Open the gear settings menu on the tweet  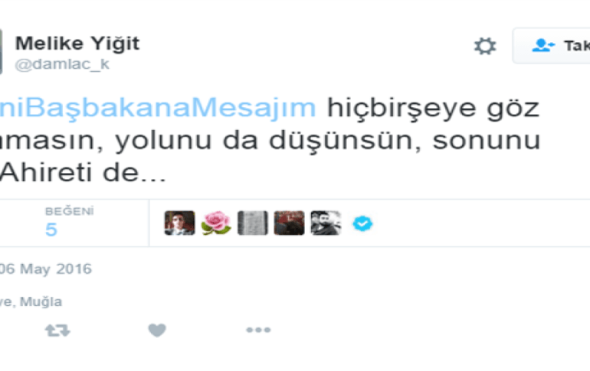click(485, 46)
